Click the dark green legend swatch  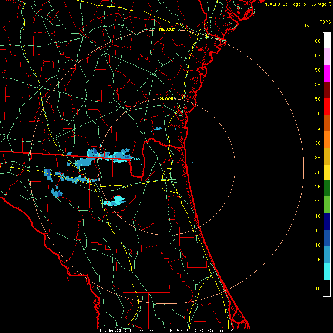coord(327,188)
